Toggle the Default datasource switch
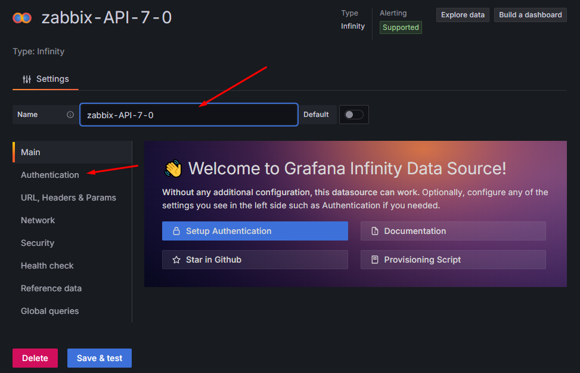Screen dimensions: 580x373 (353, 115)
